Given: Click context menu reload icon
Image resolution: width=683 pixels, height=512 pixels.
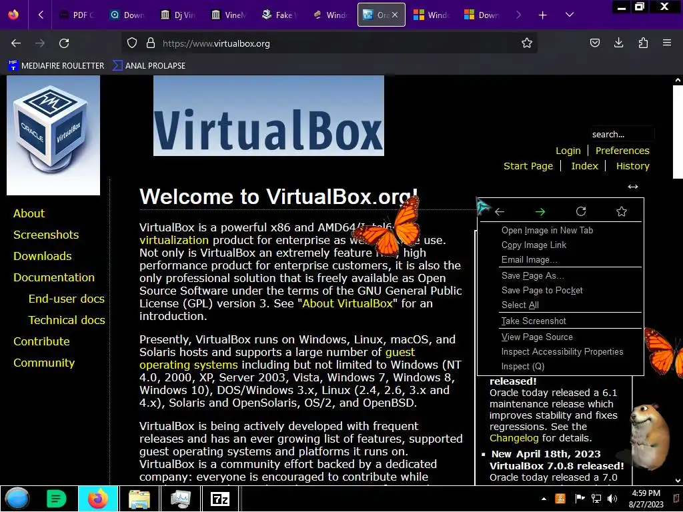Looking at the screenshot, I should click(x=581, y=211).
